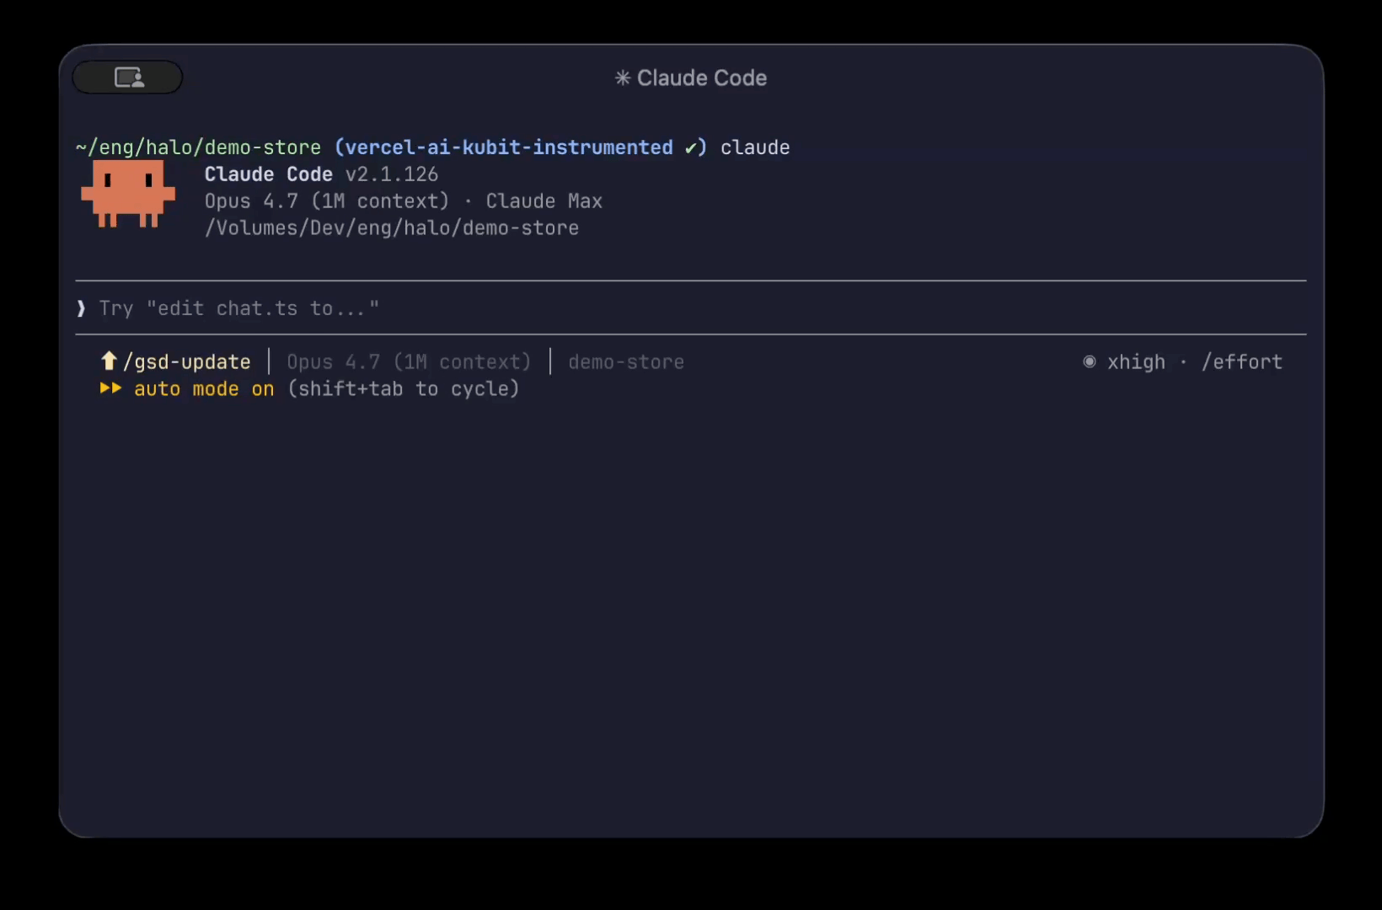Click the "(shift+tab to cycle)" hint

pos(404,389)
